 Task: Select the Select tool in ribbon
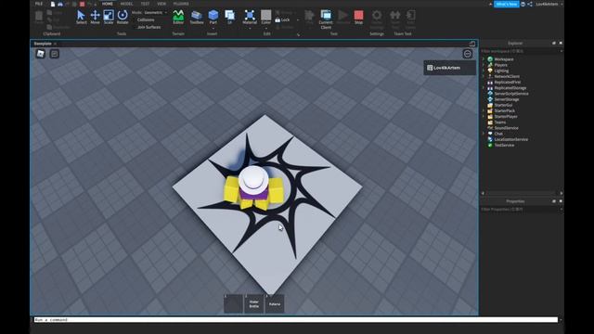point(81,17)
